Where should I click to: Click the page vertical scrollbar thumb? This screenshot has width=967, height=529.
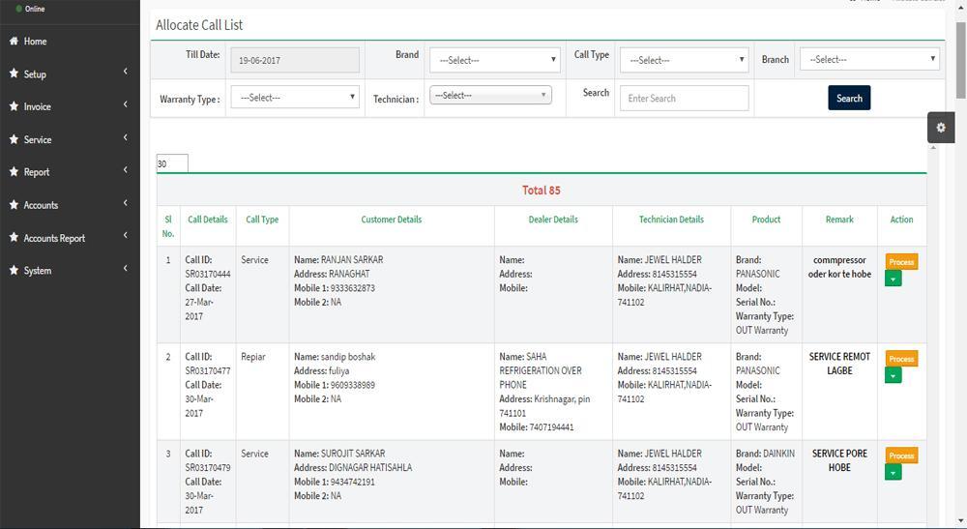[961, 60]
